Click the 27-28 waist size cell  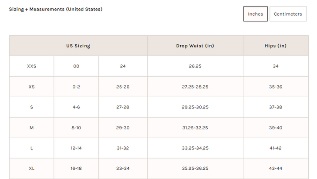coord(123,107)
